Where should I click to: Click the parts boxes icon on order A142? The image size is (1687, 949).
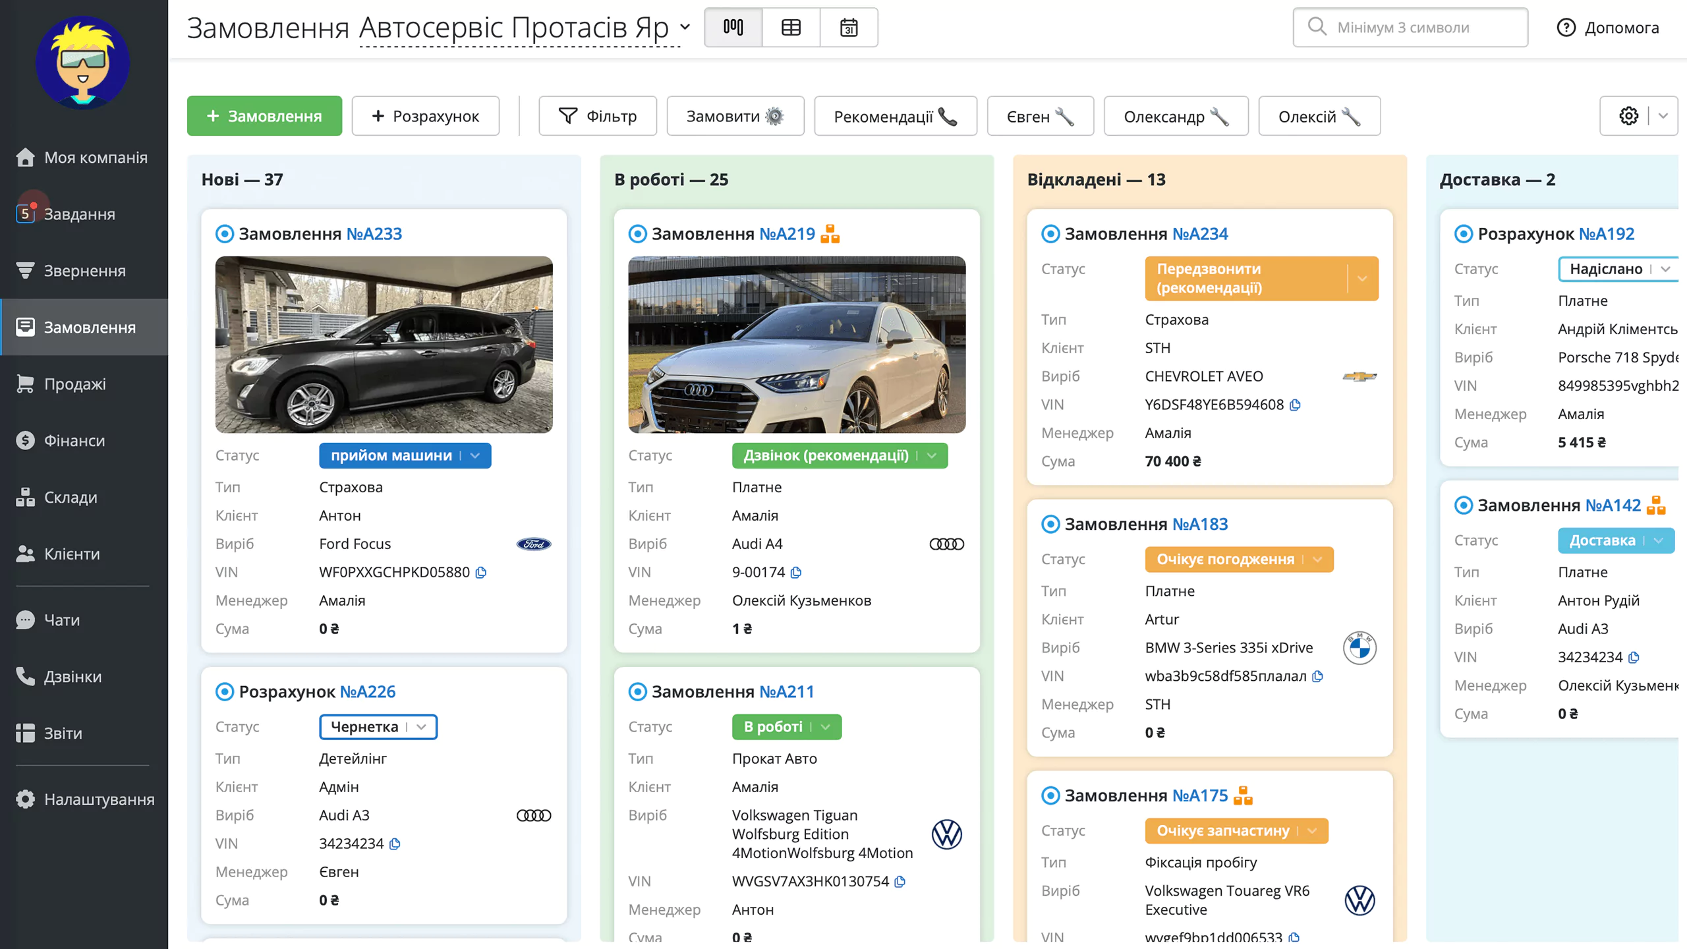pos(1656,505)
